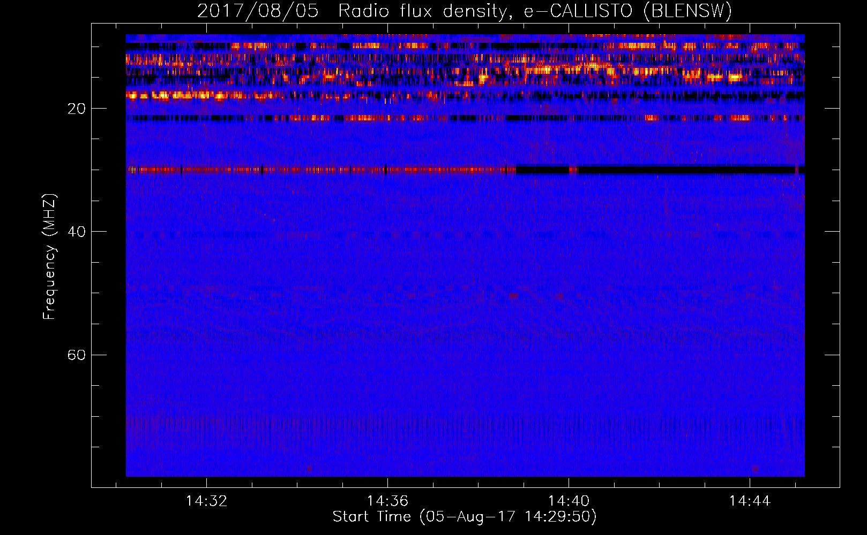This screenshot has height=535, width=867.
Task: Click the time tick label '14:44'
Action: [x=750, y=501]
